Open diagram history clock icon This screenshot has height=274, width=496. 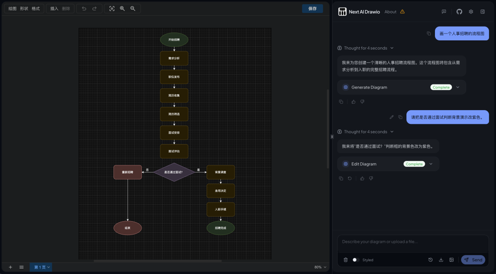[x=430, y=260]
